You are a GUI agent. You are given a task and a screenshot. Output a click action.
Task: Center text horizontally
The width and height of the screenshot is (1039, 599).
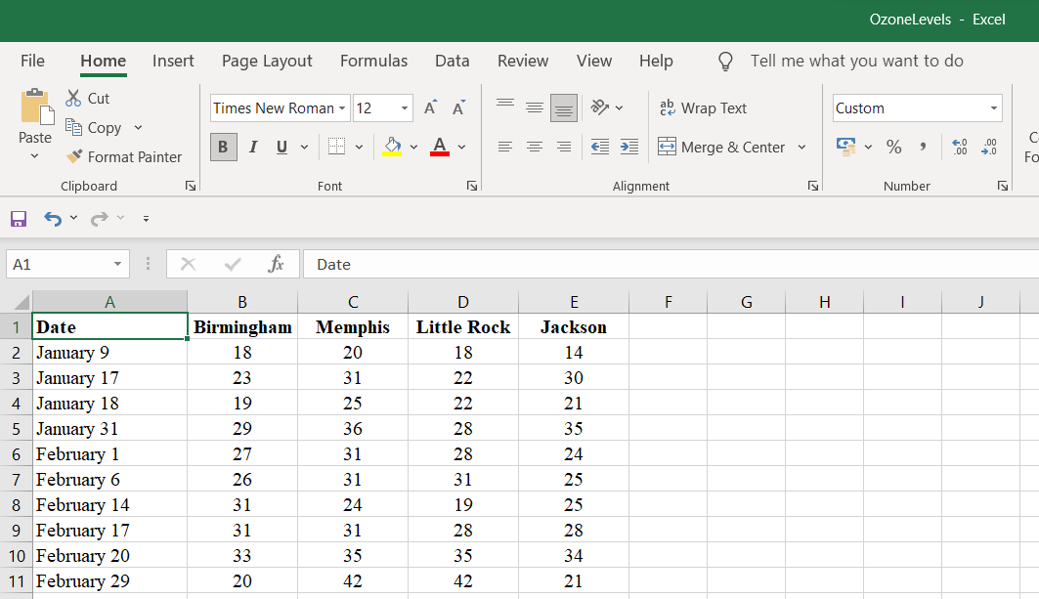(534, 147)
